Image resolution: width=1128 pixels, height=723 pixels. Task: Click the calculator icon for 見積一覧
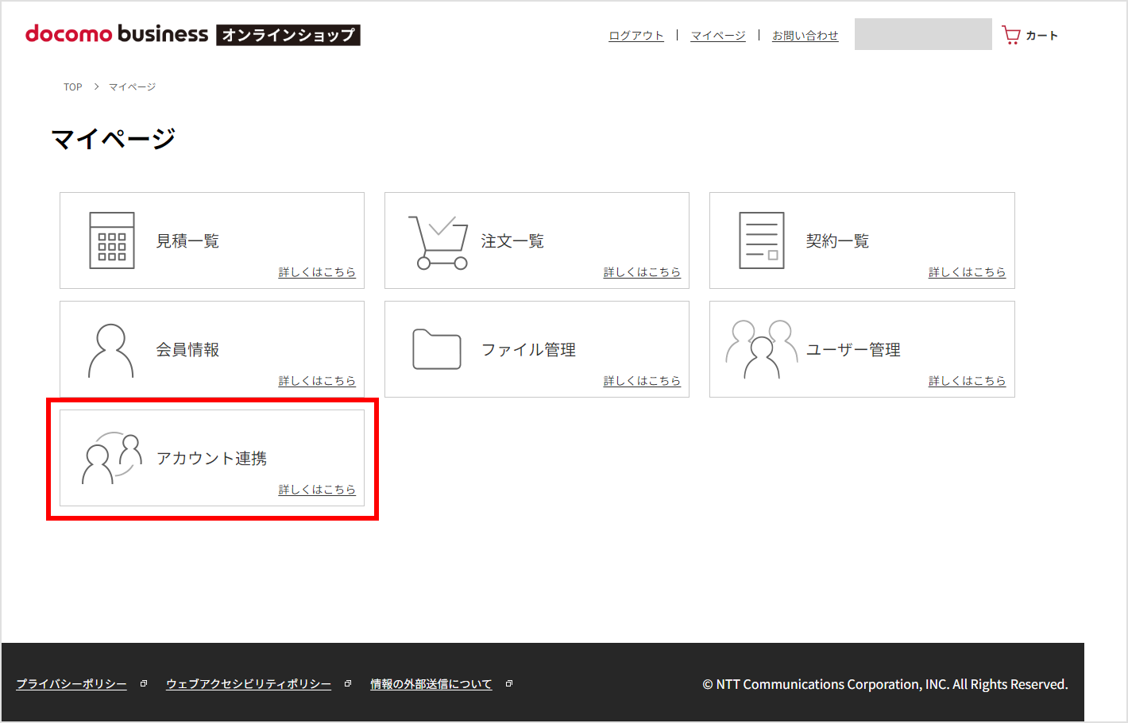[112, 240]
